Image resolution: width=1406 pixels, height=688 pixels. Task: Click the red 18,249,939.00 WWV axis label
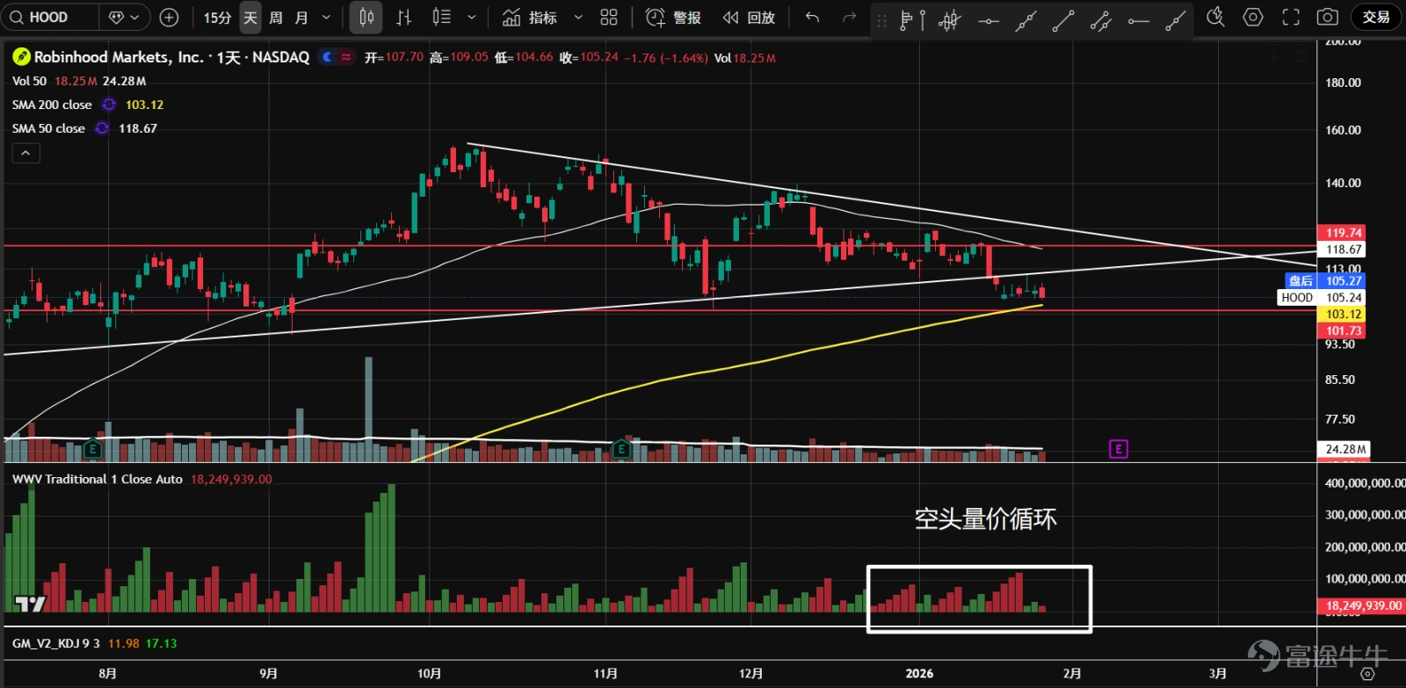coord(1360,605)
